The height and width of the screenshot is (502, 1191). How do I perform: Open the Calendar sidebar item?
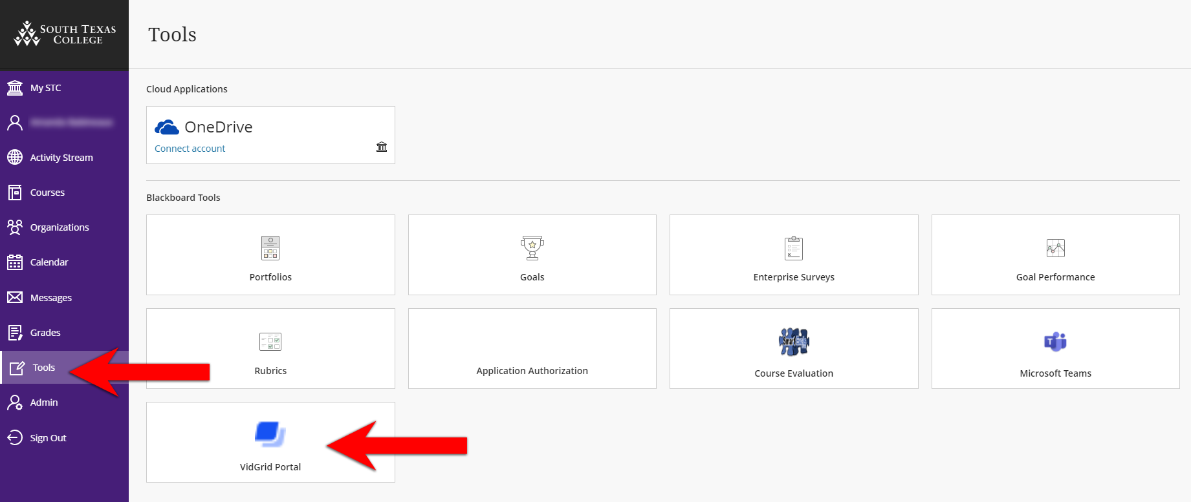tap(49, 262)
